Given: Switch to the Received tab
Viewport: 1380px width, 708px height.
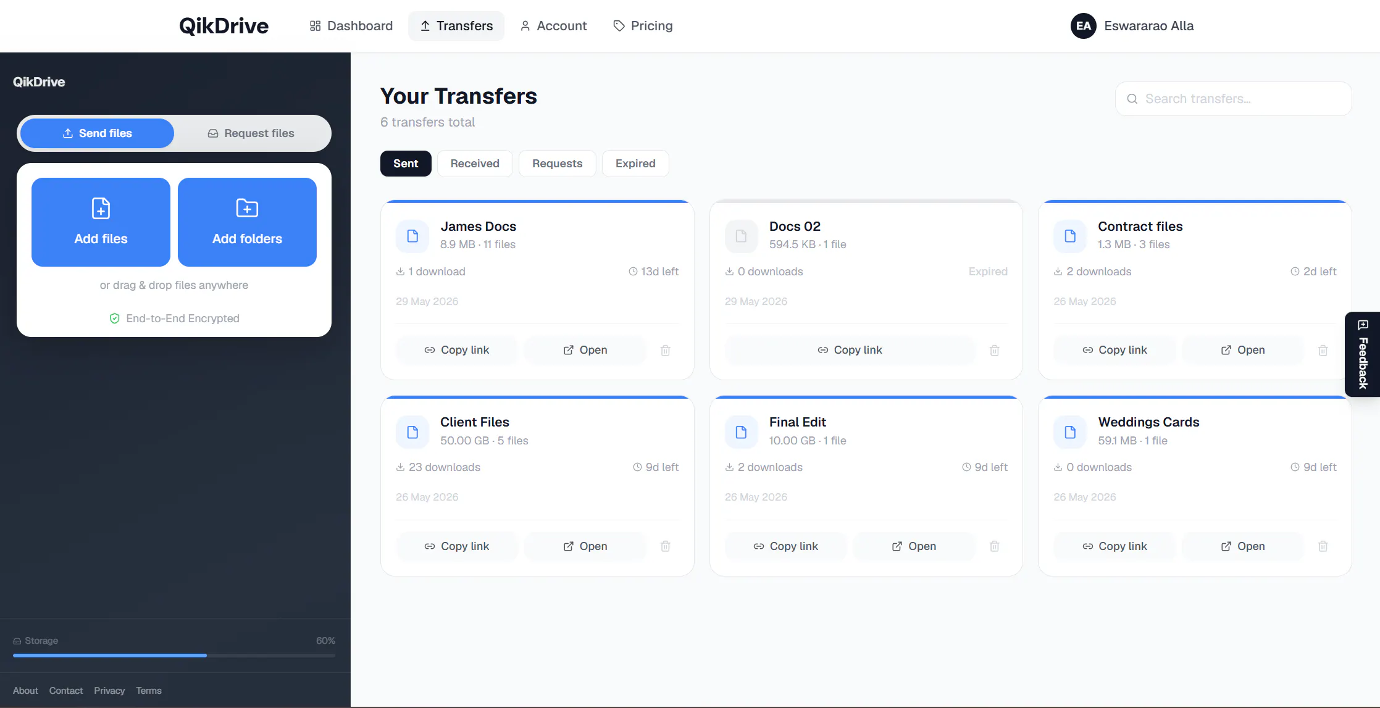Looking at the screenshot, I should tap(475, 164).
